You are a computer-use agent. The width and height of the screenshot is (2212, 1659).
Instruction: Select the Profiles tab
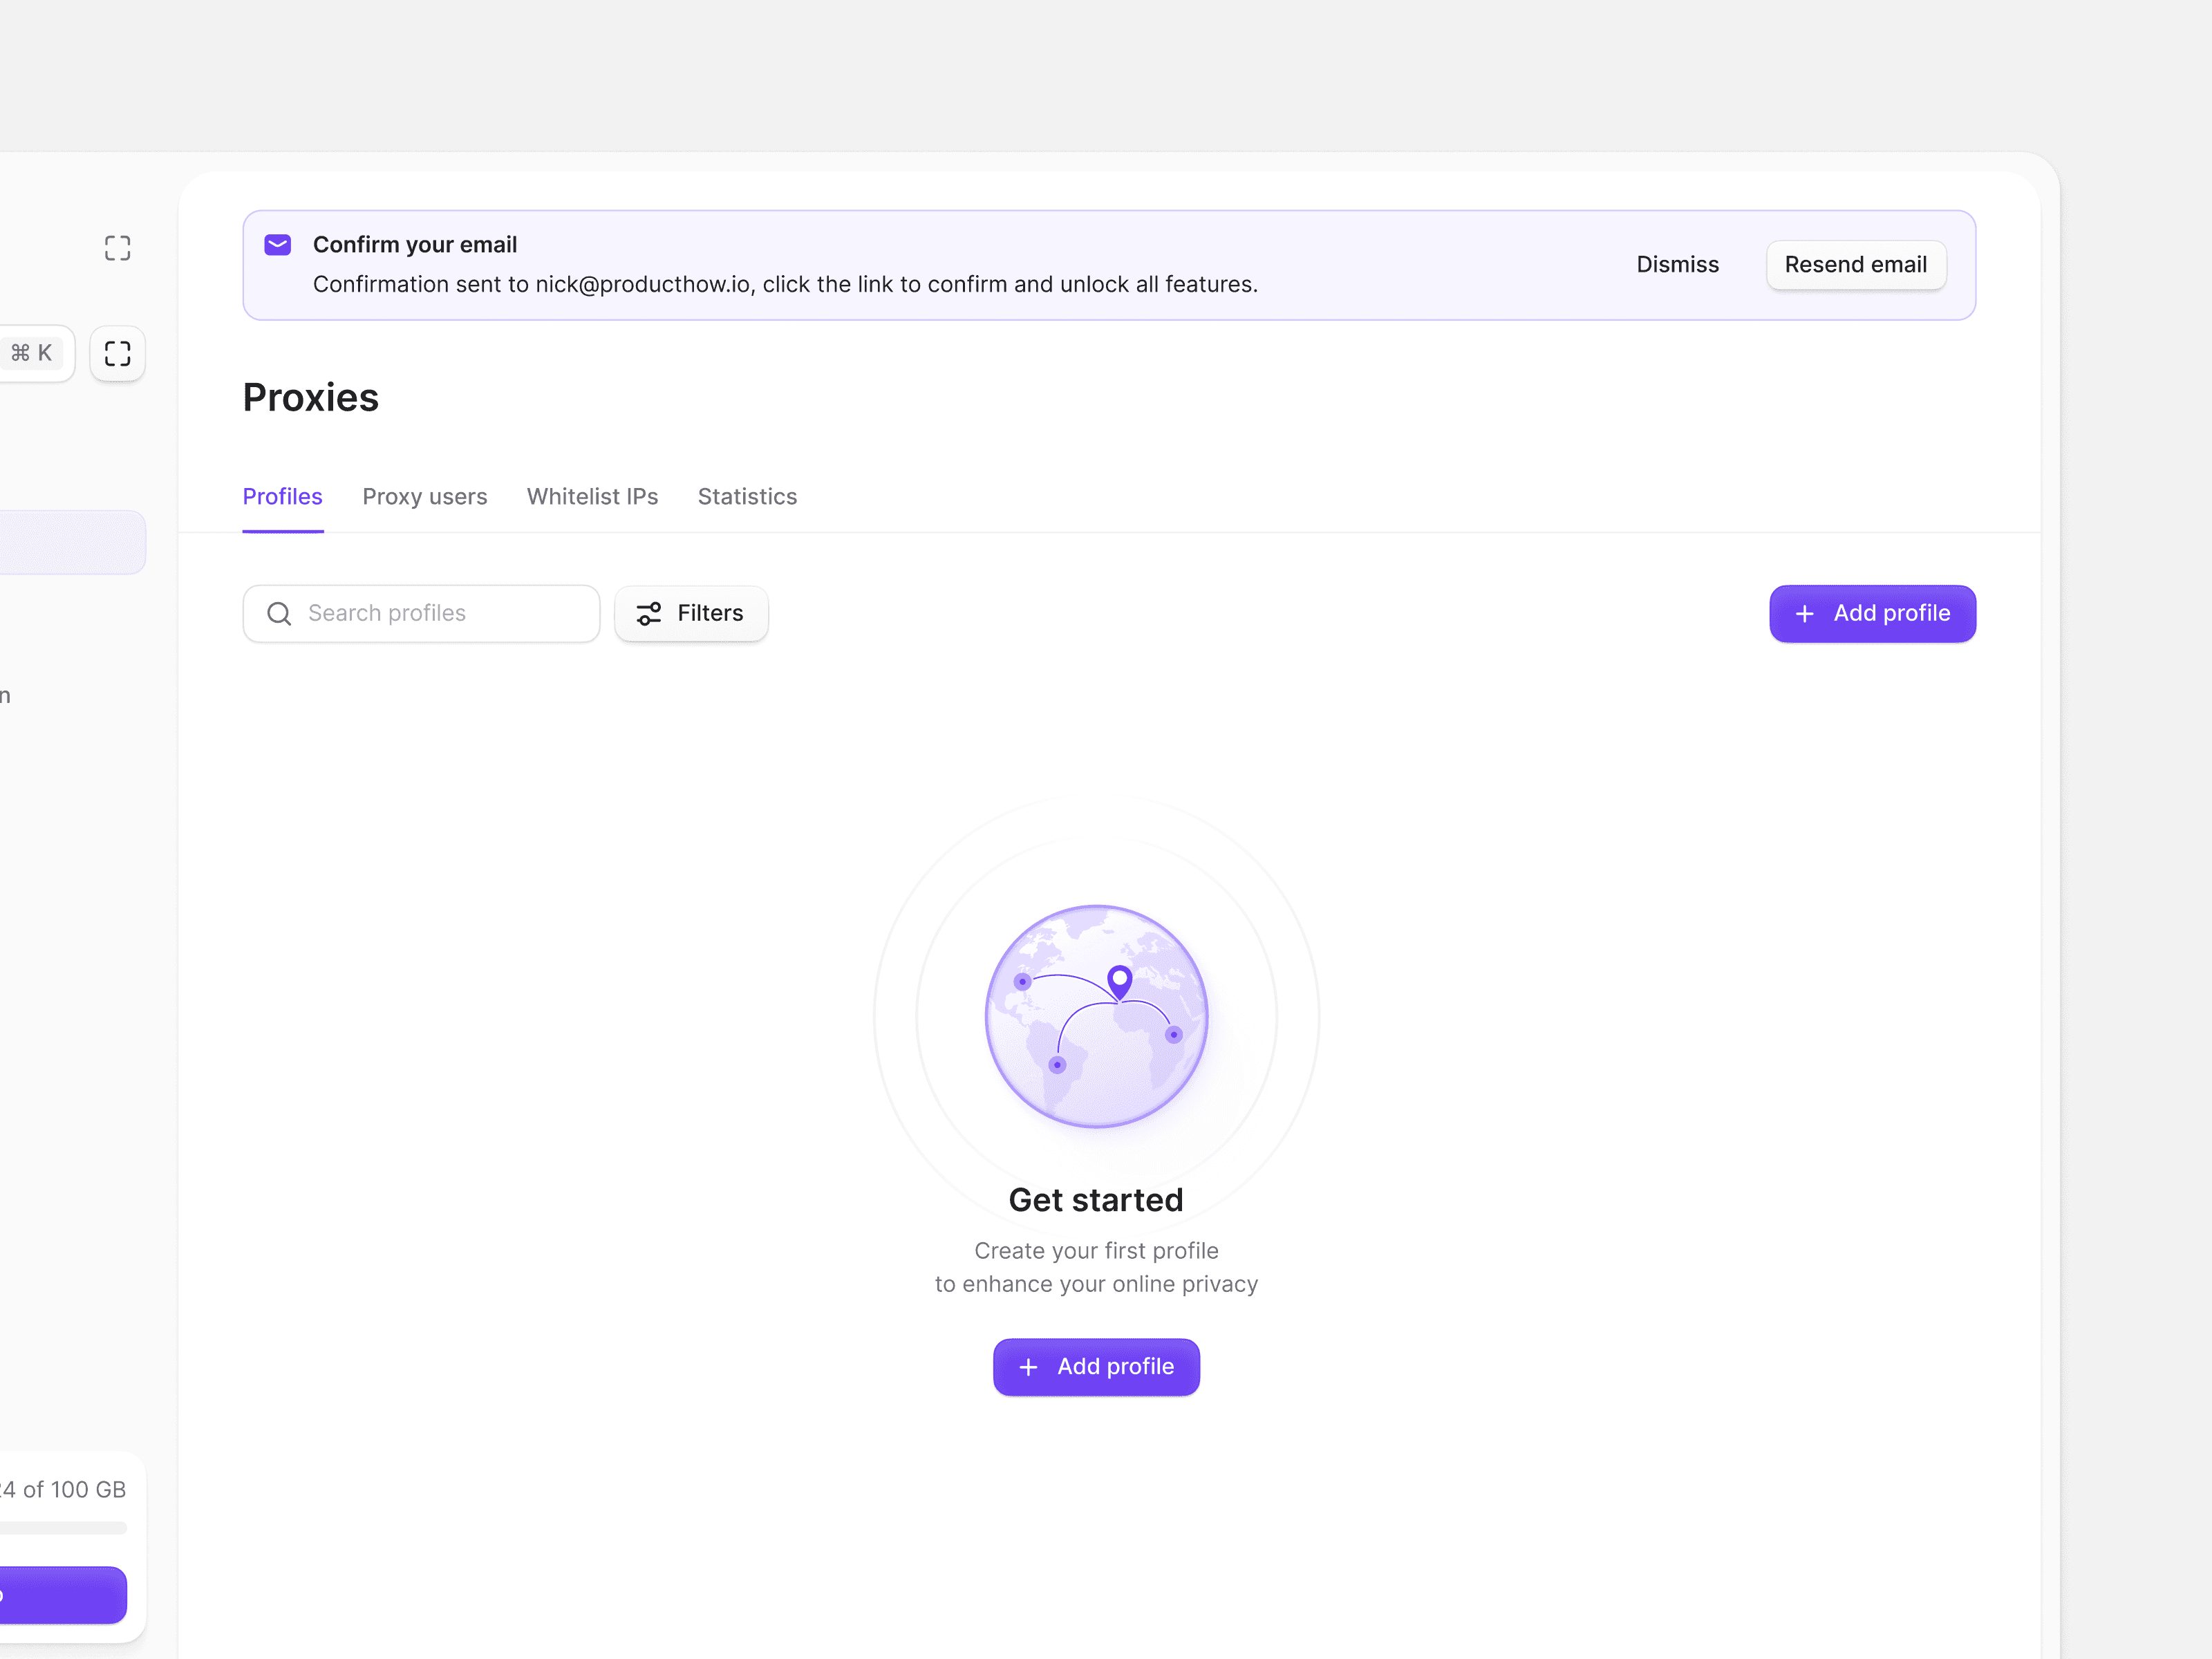(282, 496)
